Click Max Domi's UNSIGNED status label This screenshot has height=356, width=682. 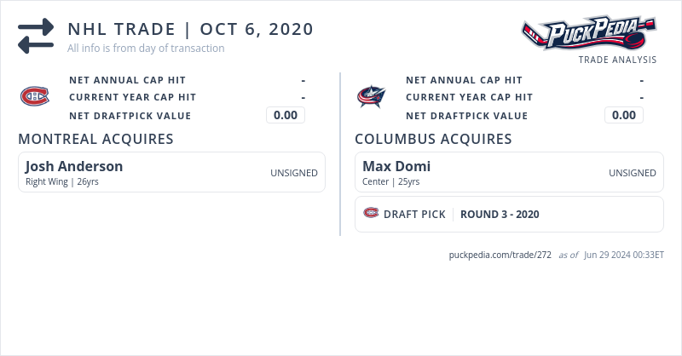point(633,173)
